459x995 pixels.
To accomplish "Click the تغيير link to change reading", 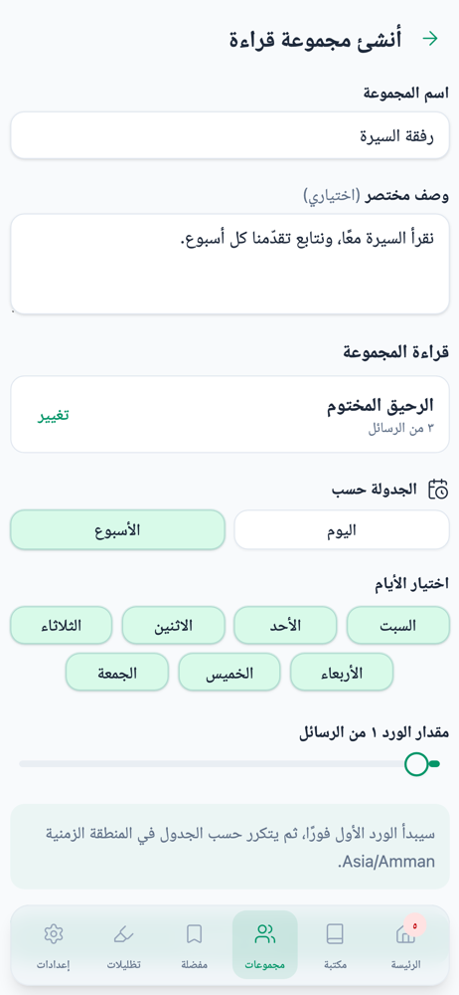I will point(53,415).
